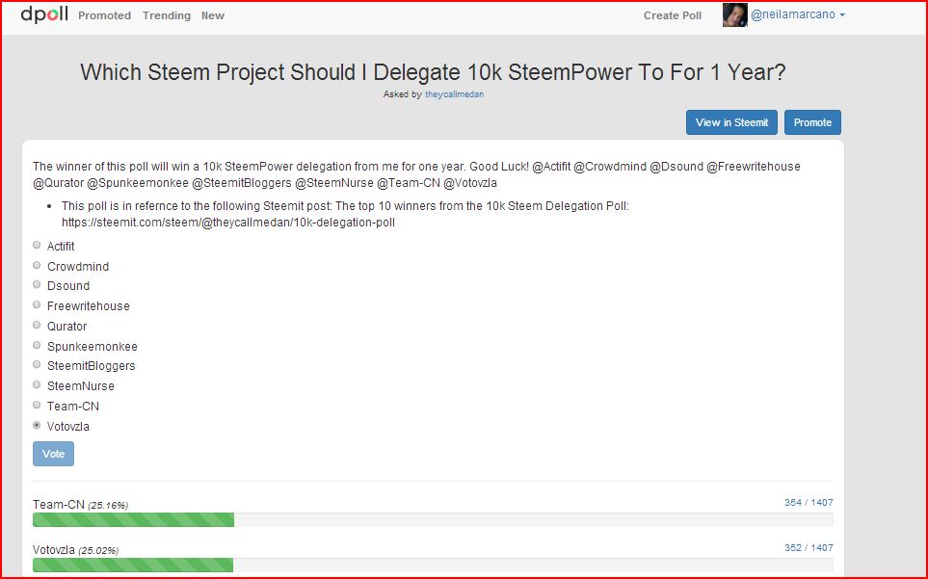Click the poll title heading text
This screenshot has height=579, width=928.
(433, 72)
